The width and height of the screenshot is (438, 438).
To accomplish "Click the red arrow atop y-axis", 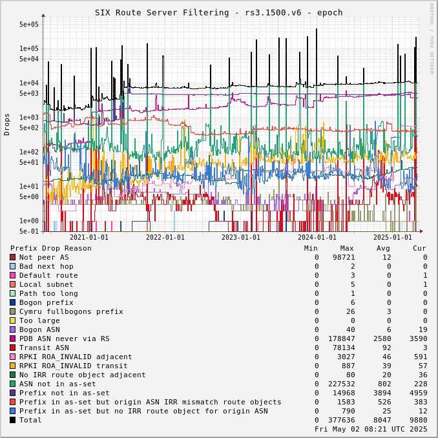I will coord(43,16).
